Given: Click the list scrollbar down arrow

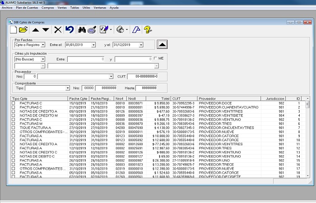Looking at the screenshot, I should (307, 175).
